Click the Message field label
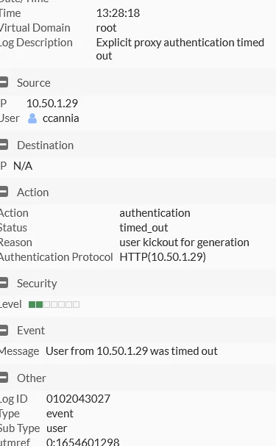This screenshot has height=446, width=276. 19,351
